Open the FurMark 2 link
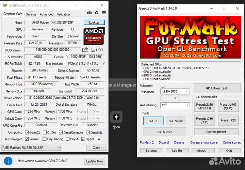This screenshot has height=170, width=245. [147, 142]
